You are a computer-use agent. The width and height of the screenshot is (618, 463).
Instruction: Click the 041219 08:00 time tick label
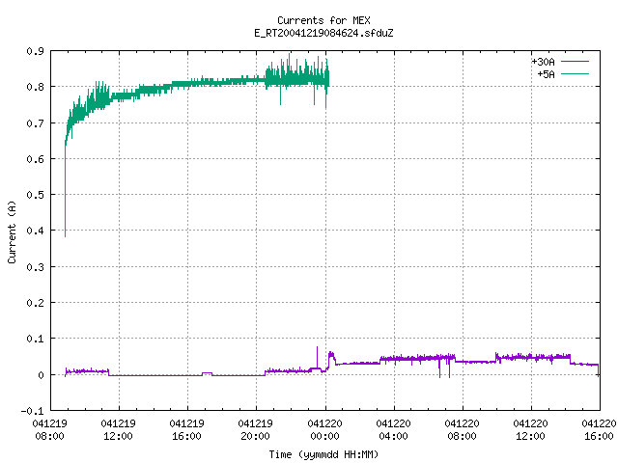click(x=49, y=430)
